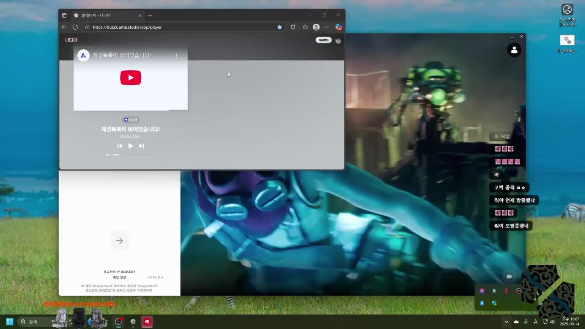The width and height of the screenshot is (585, 329).
Task: Reload the browser page
Action: tap(75, 27)
